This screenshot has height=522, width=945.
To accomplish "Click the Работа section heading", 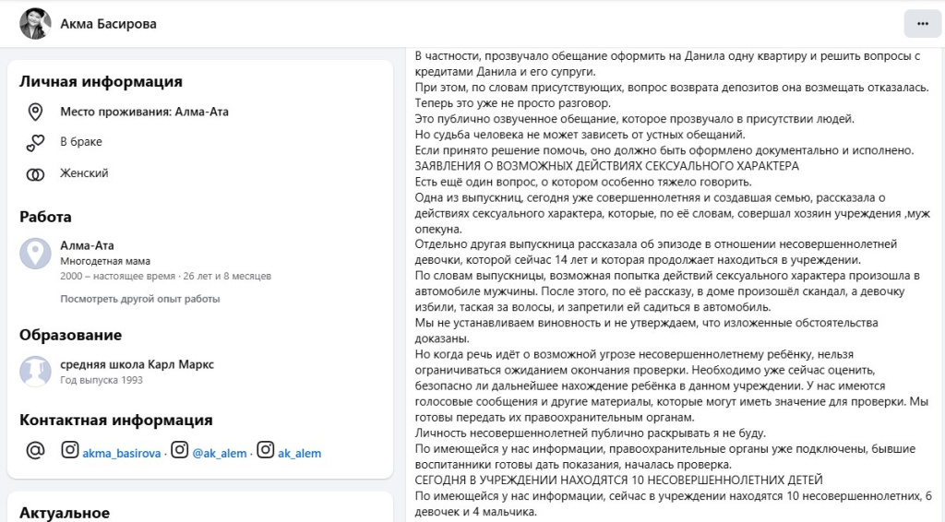I will [45, 218].
